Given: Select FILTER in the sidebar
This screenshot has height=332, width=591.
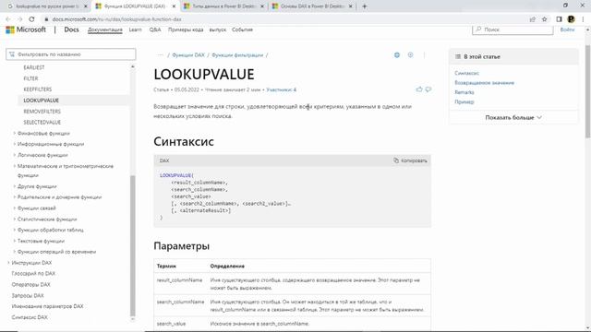Looking at the screenshot, I should coord(30,78).
